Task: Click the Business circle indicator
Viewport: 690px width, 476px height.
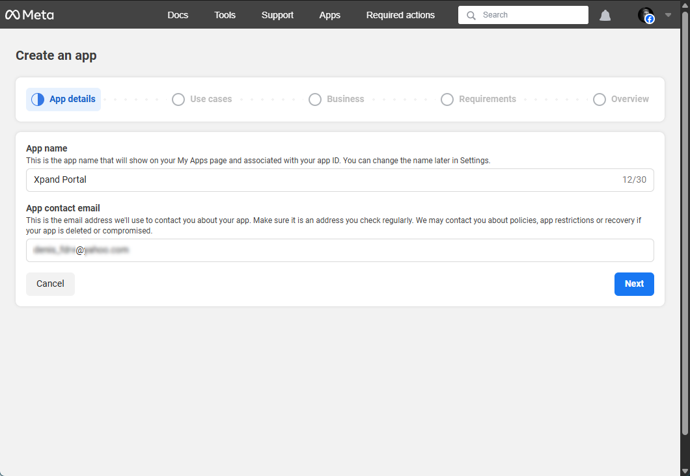Action: pos(315,99)
